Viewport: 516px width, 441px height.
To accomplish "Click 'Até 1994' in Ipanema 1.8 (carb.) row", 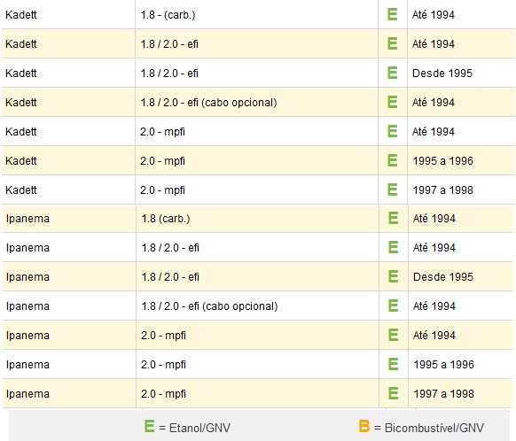I will 434,219.
